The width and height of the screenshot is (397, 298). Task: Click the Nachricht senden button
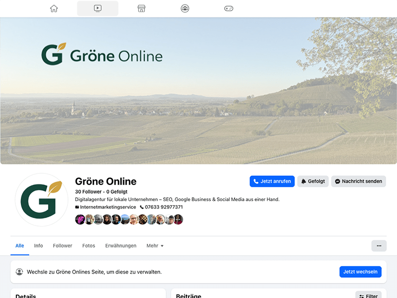358,181
